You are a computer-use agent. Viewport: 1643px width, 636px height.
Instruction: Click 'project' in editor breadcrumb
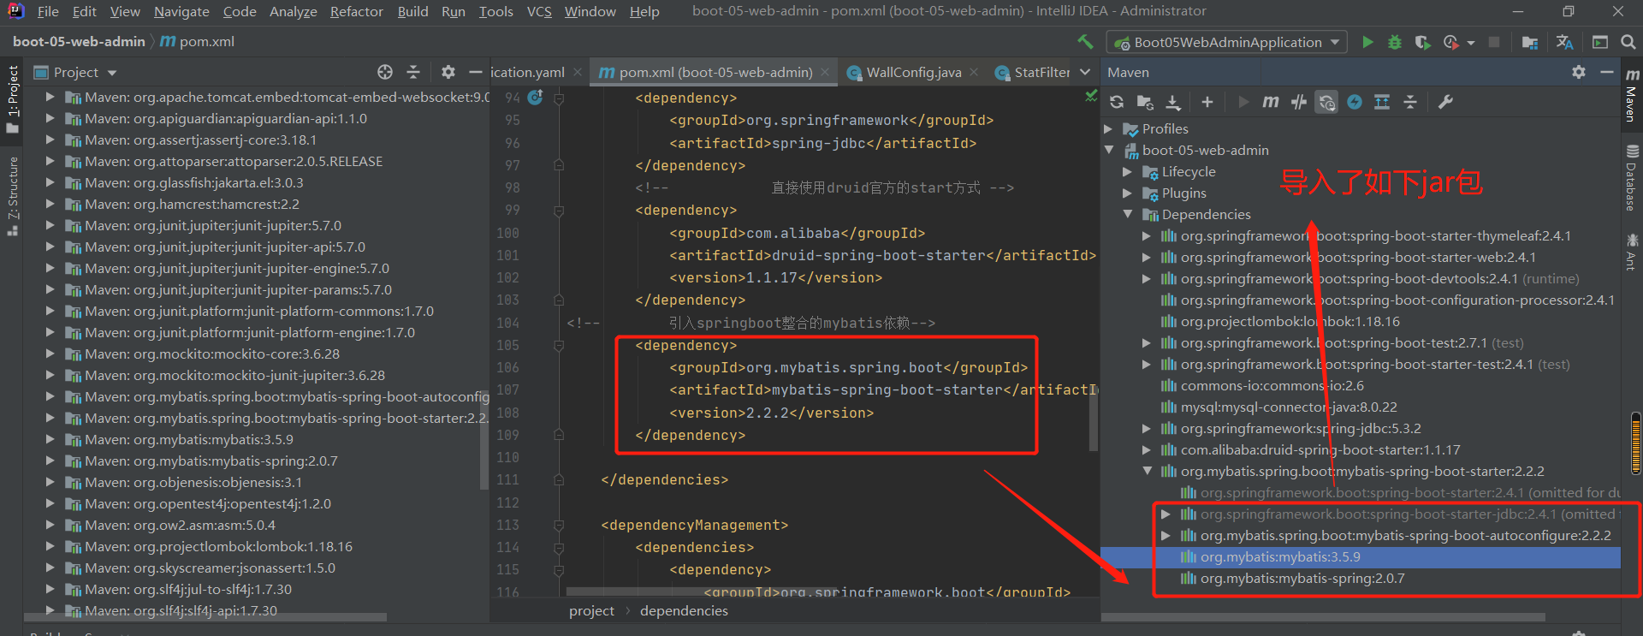[591, 611]
